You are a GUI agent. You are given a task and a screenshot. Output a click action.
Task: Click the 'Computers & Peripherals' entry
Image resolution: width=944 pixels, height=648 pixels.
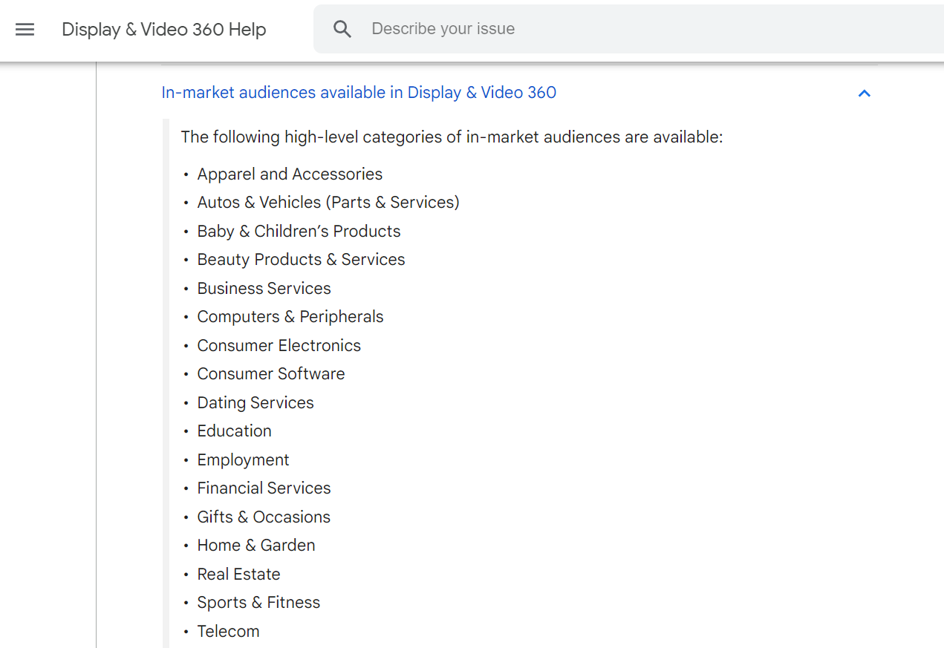click(x=290, y=317)
